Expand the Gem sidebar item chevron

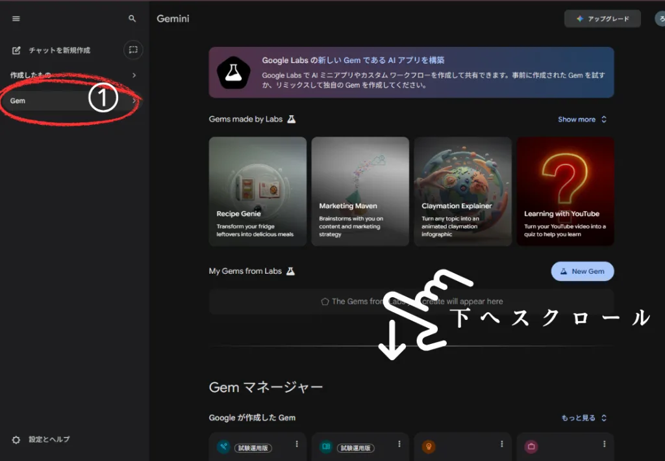134,101
